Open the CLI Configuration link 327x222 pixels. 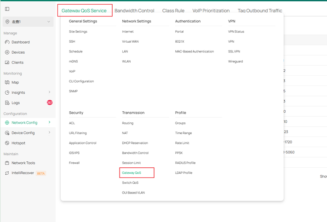point(81,81)
